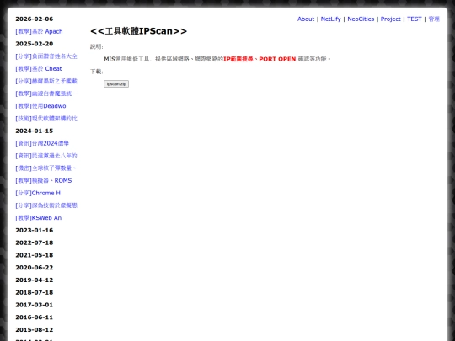Expand the 2022-07-18 date group
The image size is (455, 341).
(35, 242)
